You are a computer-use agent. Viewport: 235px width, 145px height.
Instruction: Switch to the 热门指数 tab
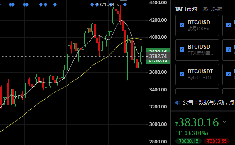(x=213, y=9)
